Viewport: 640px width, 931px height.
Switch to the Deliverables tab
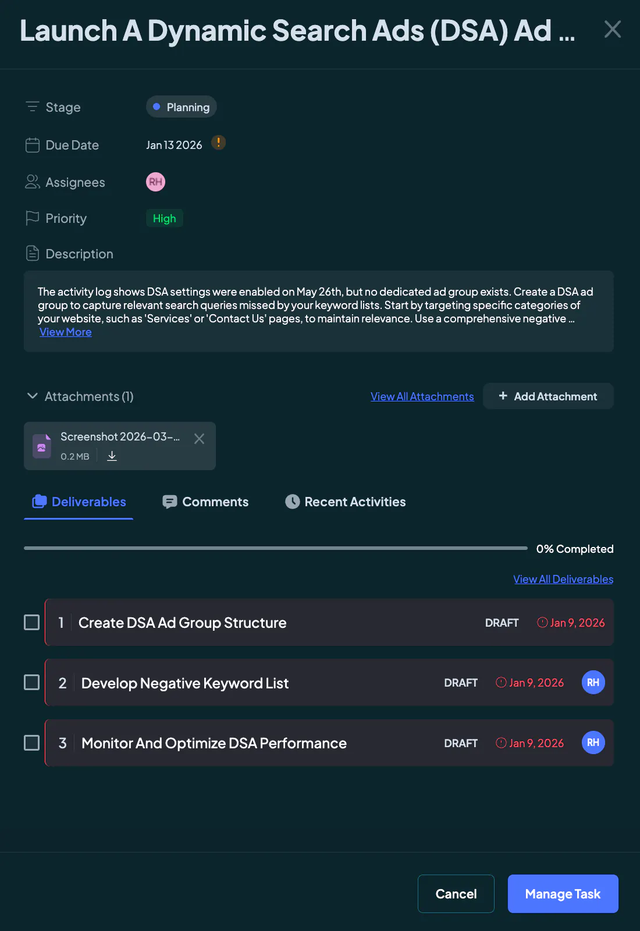click(79, 502)
